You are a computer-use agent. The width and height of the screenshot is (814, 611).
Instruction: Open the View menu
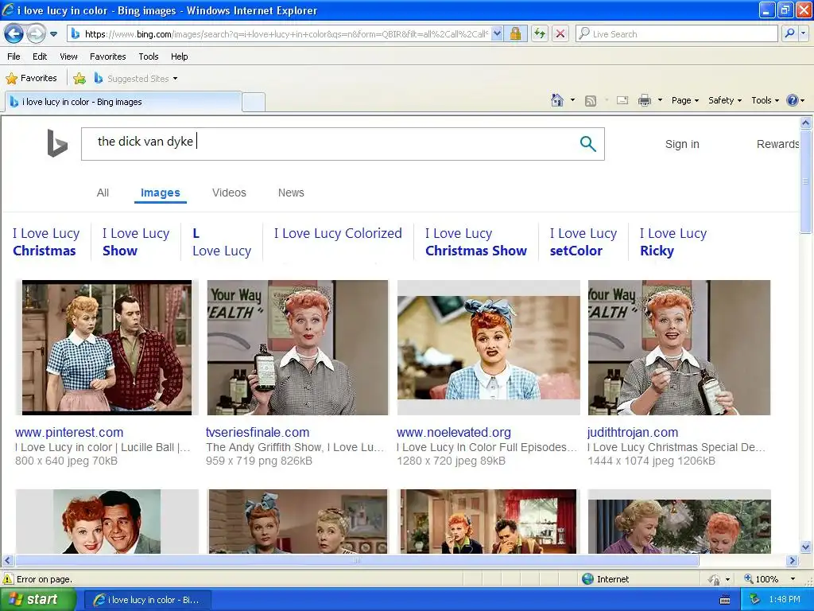coord(68,56)
